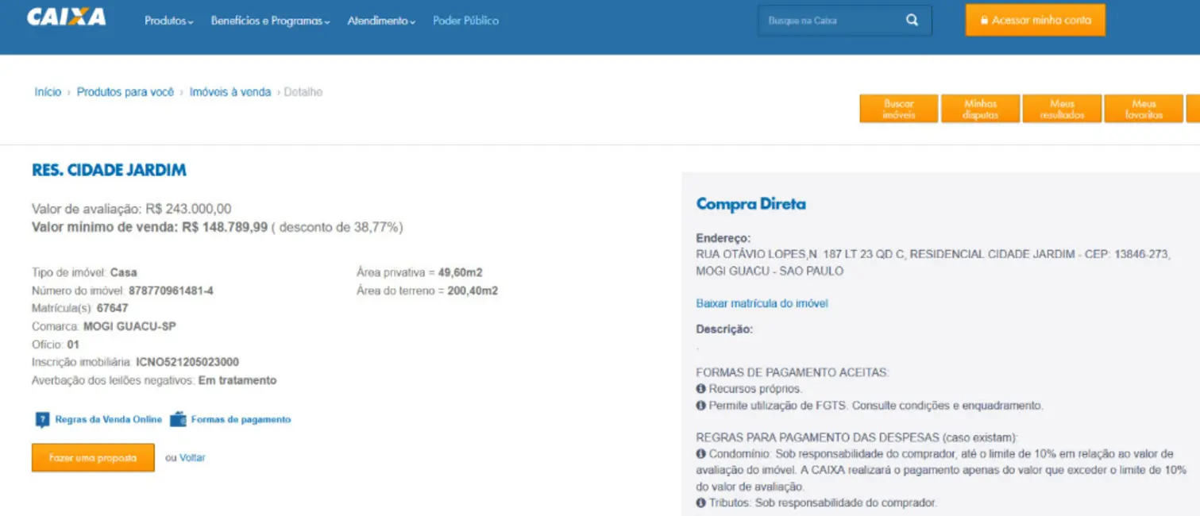This screenshot has width=1200, height=516.
Task: Click the CAIXA logo
Action: pos(66,17)
